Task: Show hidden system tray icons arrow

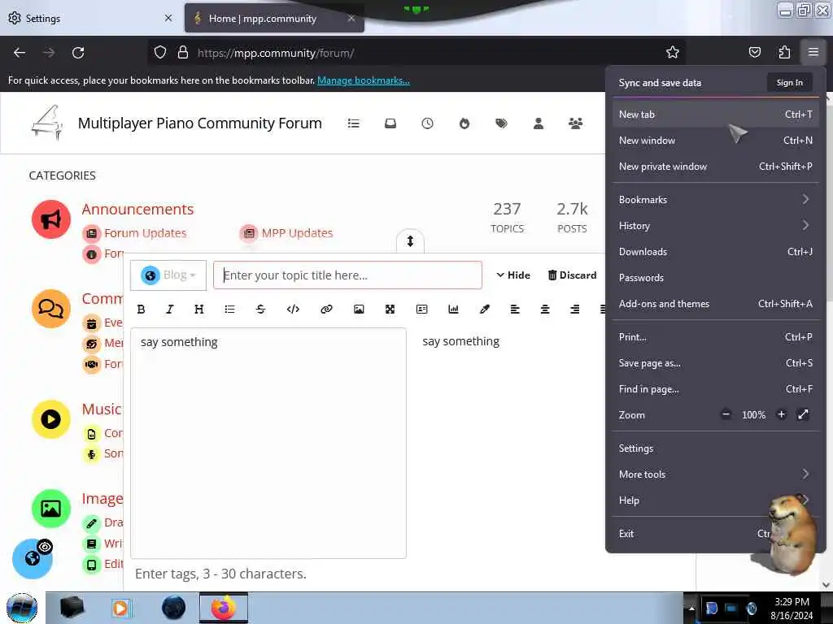Action: 691,608
